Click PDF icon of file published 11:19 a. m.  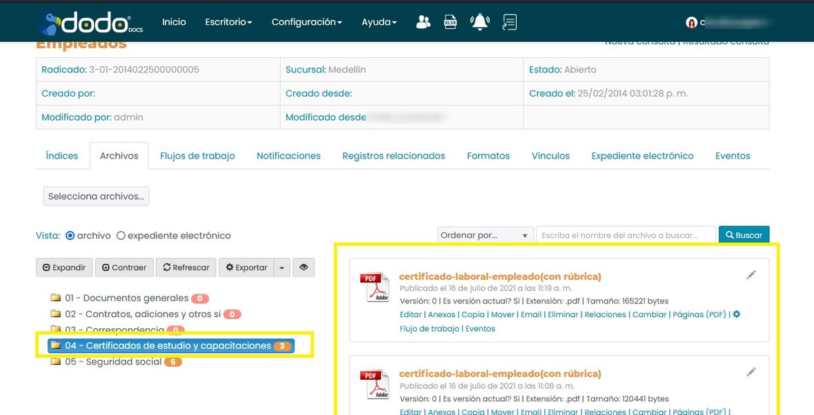point(375,287)
